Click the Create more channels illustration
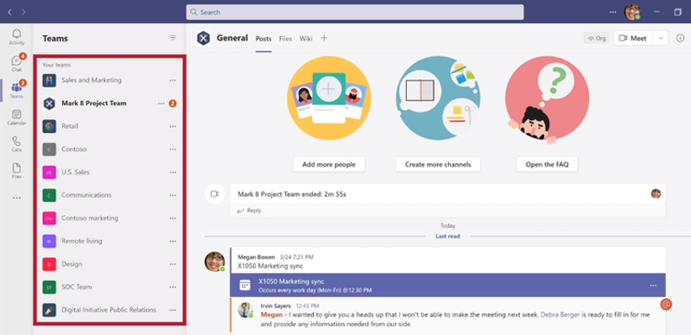Image resolution: width=691 pixels, height=335 pixels. pos(438,98)
